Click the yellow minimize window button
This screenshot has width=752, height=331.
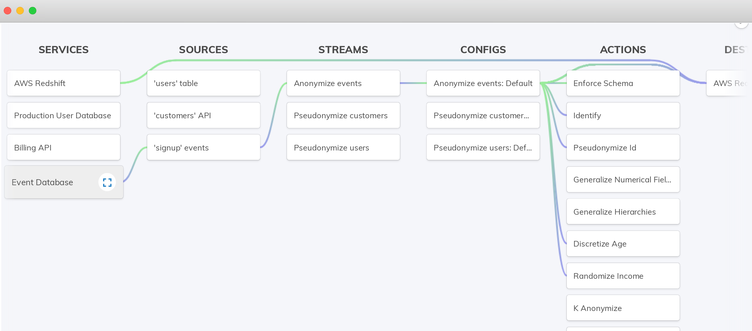[x=20, y=11]
